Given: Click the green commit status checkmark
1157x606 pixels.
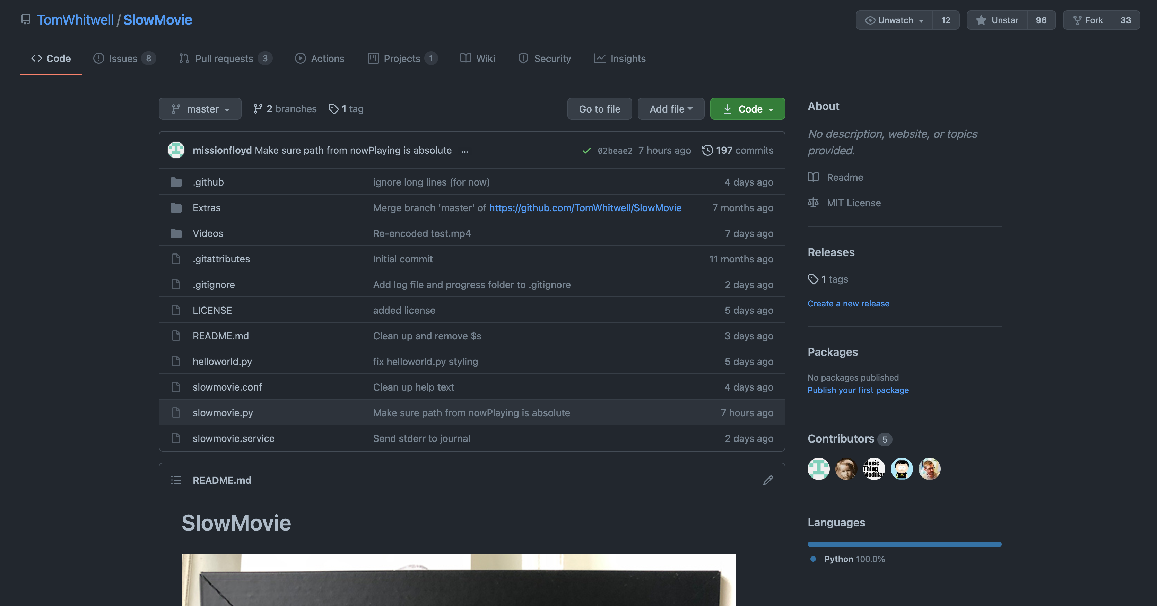Looking at the screenshot, I should pyautogui.click(x=586, y=151).
